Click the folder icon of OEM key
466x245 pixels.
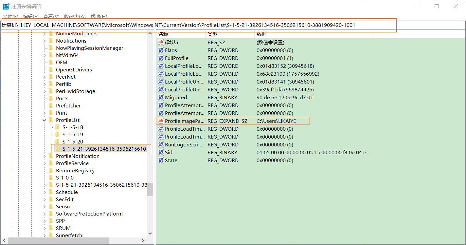click(x=51, y=62)
